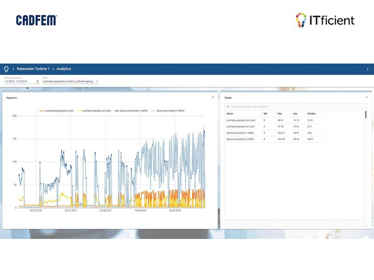Collapse the Diagramm panel
This screenshot has width=374, height=280.
(213, 97)
